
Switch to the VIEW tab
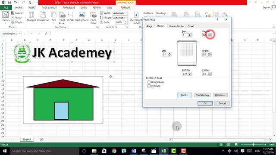coord(109,8)
